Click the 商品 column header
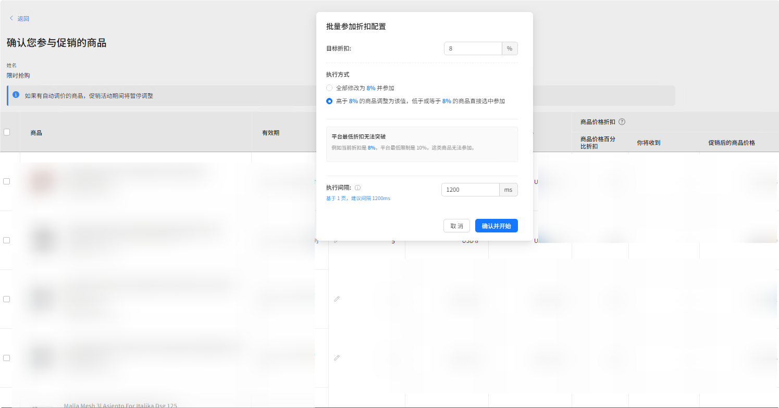This screenshot has width=779, height=408. pos(36,133)
